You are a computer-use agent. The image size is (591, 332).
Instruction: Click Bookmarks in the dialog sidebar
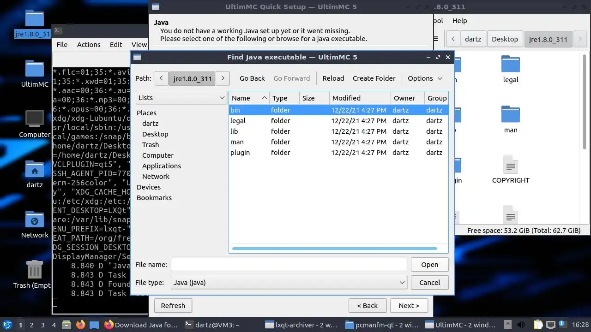(154, 198)
